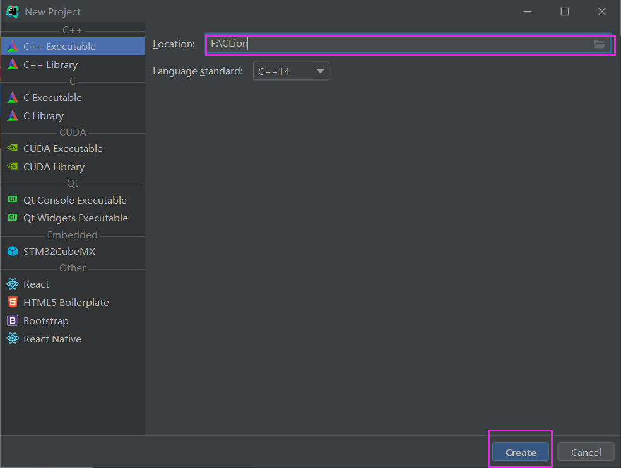
Task: Click the C Executable triangle icon
Action: (x=13, y=97)
